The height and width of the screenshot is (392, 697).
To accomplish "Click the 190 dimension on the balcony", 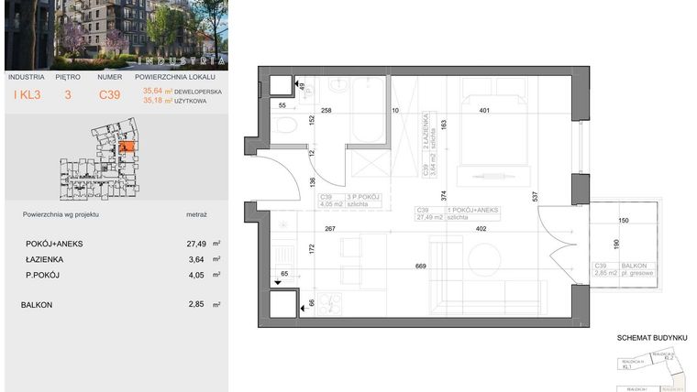I will click(616, 245).
